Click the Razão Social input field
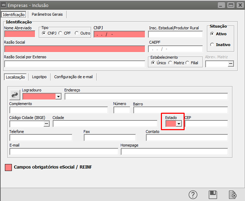Image resolution: width=245 pixels, height=201 pixels. click(x=74, y=49)
